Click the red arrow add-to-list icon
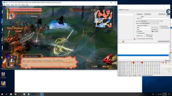 pos(135,39)
